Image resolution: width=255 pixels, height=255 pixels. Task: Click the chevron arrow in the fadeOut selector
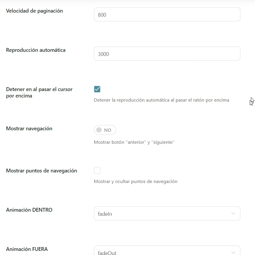233,253
